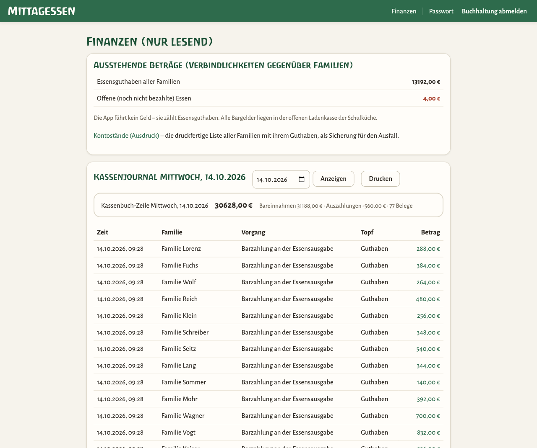The width and height of the screenshot is (537, 448).
Task: Select the Familie Mohr cell
Action: [180, 399]
